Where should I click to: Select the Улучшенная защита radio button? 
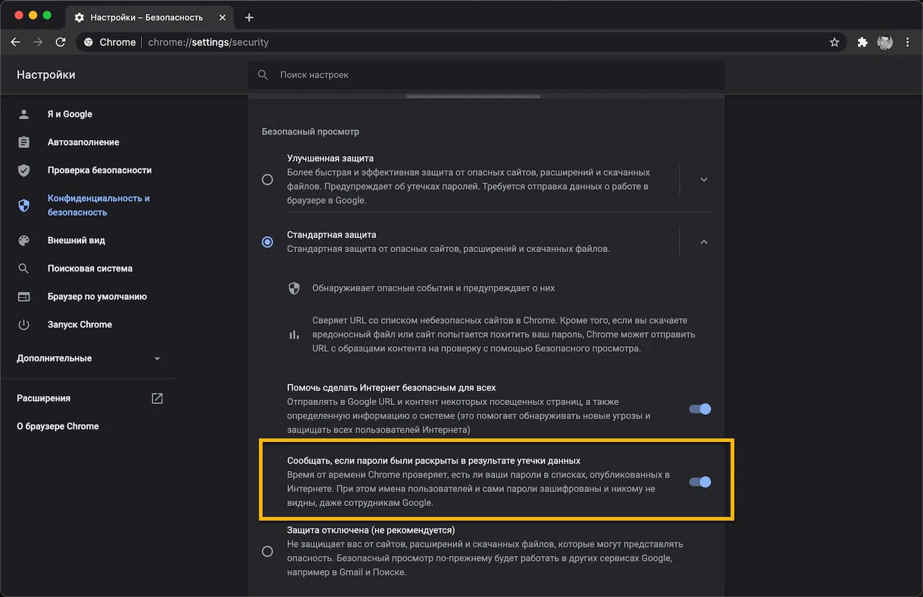click(x=267, y=180)
